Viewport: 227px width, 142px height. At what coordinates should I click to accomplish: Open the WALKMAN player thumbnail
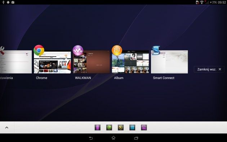pyautogui.click(x=92, y=62)
